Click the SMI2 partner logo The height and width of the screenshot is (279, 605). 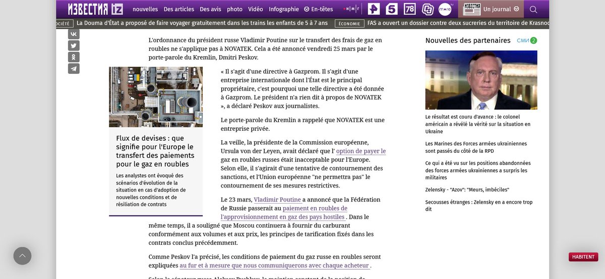[x=527, y=40]
